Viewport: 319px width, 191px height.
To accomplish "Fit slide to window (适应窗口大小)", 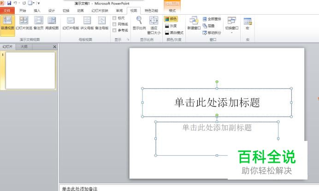I will (x=154, y=25).
